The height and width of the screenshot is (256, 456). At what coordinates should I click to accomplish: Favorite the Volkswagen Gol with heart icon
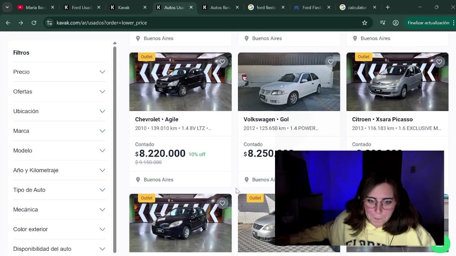tap(331, 62)
